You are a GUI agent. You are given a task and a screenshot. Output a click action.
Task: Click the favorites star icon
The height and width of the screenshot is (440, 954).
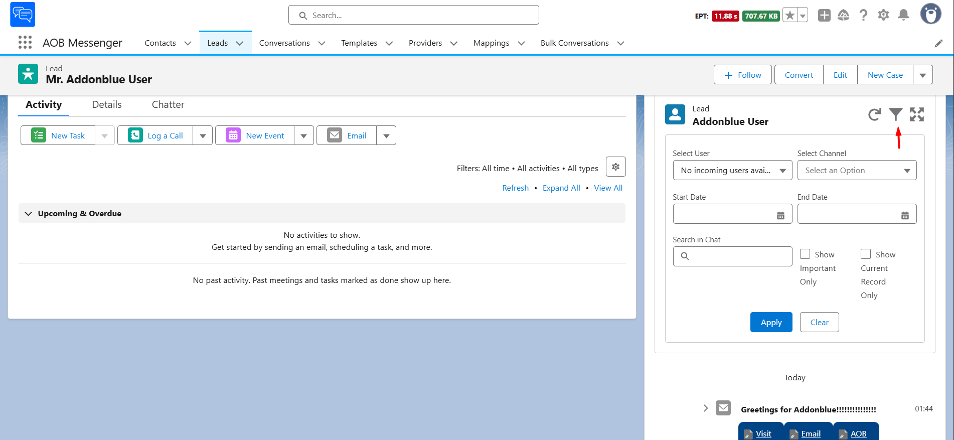click(x=790, y=16)
